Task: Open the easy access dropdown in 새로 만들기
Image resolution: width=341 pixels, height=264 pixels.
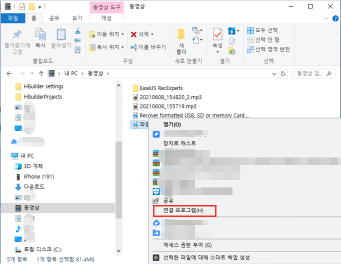Action: coord(197,40)
